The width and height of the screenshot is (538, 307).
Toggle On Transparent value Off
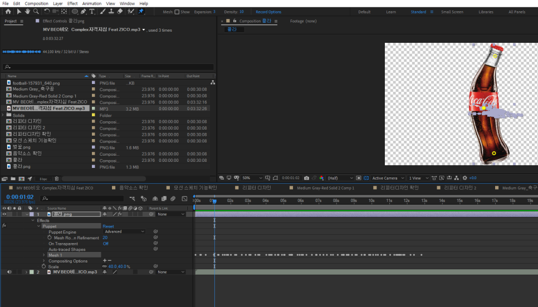[x=106, y=244]
